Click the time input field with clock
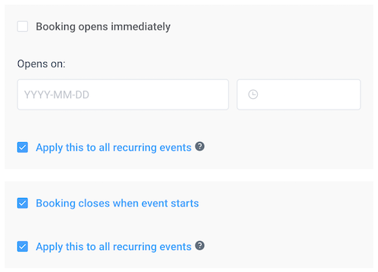This screenshot has height=272, width=378. (299, 94)
